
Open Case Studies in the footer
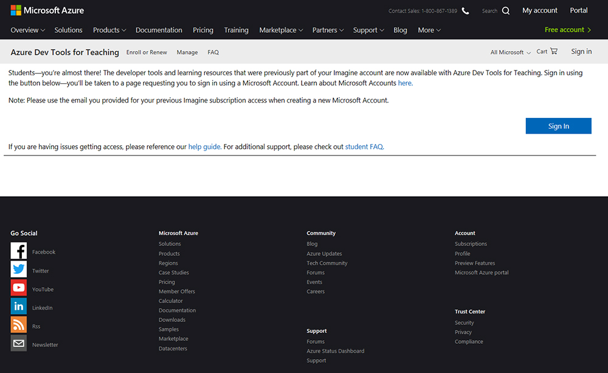174,273
